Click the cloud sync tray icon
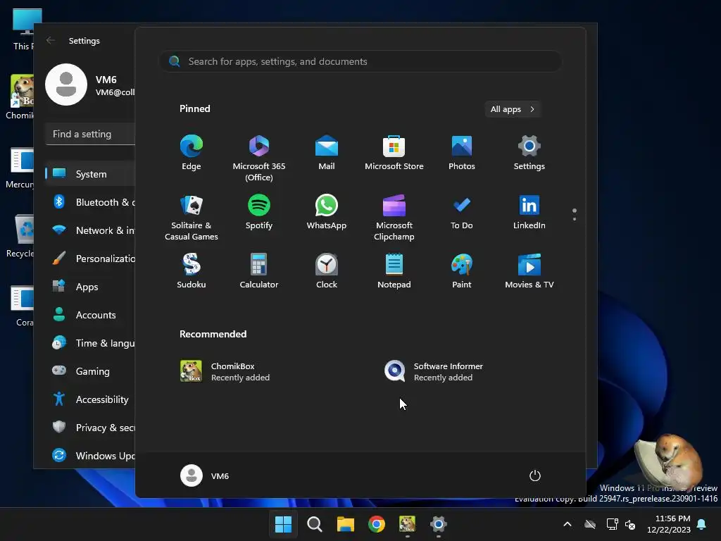 click(x=590, y=524)
